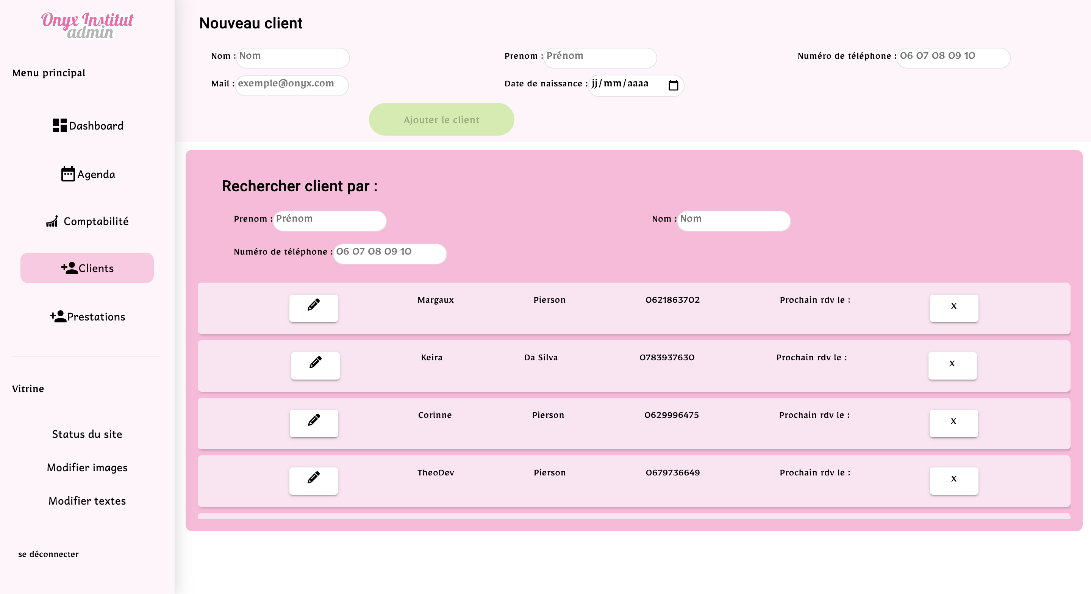This screenshot has width=1091, height=594.
Task: Go to Dashboard in sidebar
Action: [88, 125]
